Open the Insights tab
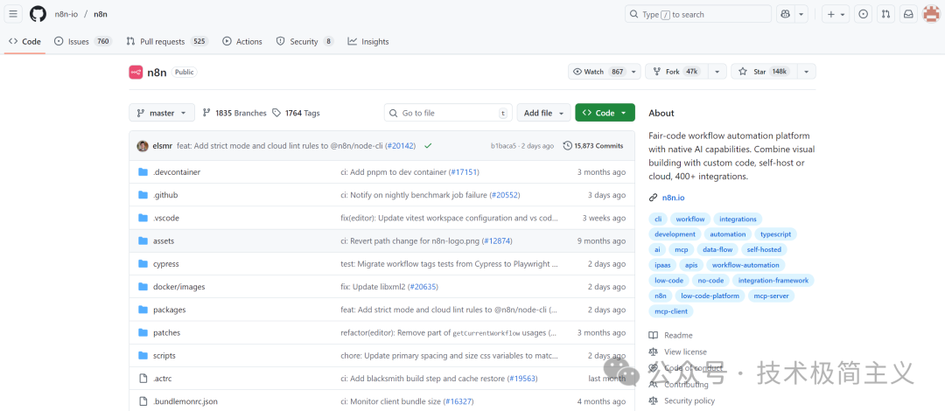 point(368,42)
